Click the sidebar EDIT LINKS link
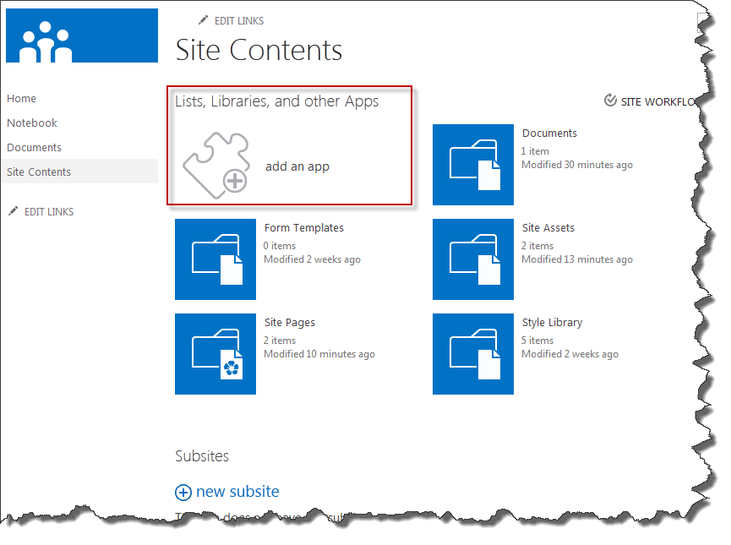 point(49,211)
